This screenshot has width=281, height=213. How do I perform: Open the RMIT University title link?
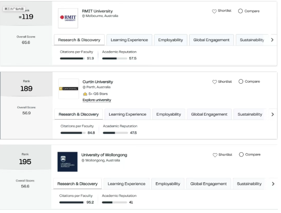[97, 11]
